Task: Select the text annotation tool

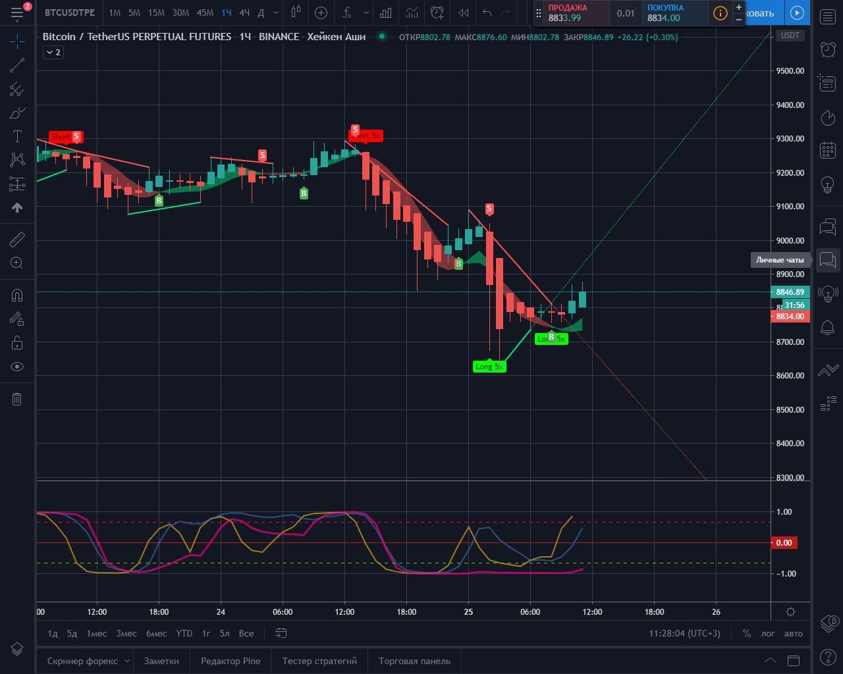Action: pyautogui.click(x=17, y=136)
